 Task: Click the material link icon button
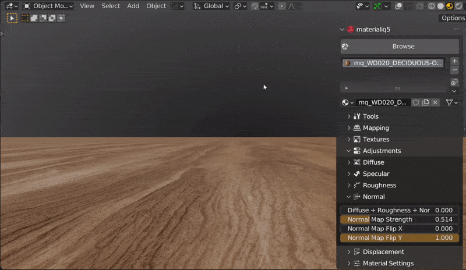pos(454,82)
